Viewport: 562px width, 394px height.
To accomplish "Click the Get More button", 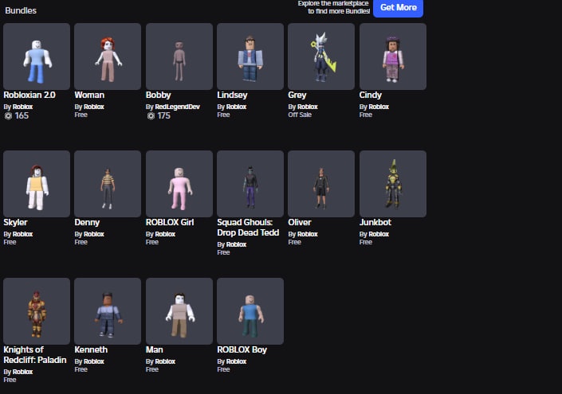I will click(398, 7).
